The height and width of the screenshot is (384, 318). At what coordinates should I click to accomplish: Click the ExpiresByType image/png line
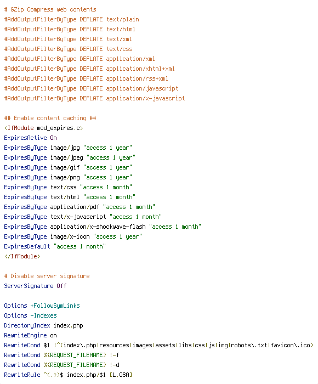click(x=68, y=177)
